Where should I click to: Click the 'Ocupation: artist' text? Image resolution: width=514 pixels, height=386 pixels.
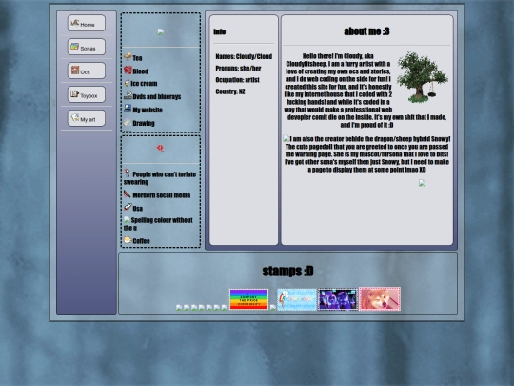237,80
